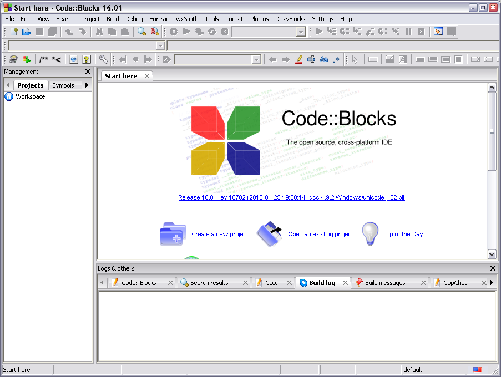Screen dimensions: 501x377
Task: Click the Paste toolbar icon
Action: point(125,32)
